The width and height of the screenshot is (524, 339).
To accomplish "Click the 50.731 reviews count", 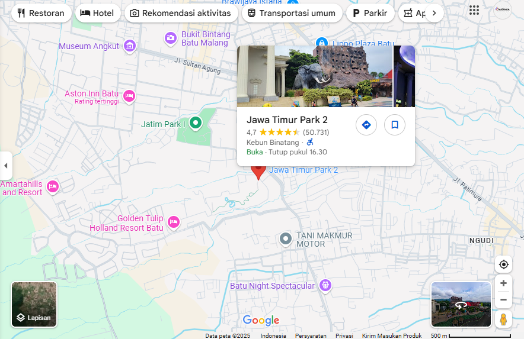I will click(x=316, y=133).
